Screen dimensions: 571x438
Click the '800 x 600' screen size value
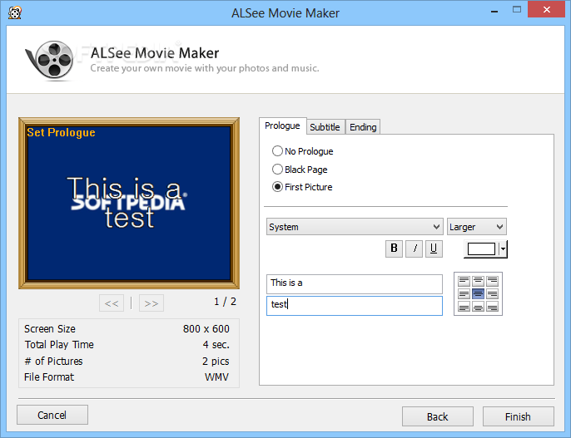point(206,329)
